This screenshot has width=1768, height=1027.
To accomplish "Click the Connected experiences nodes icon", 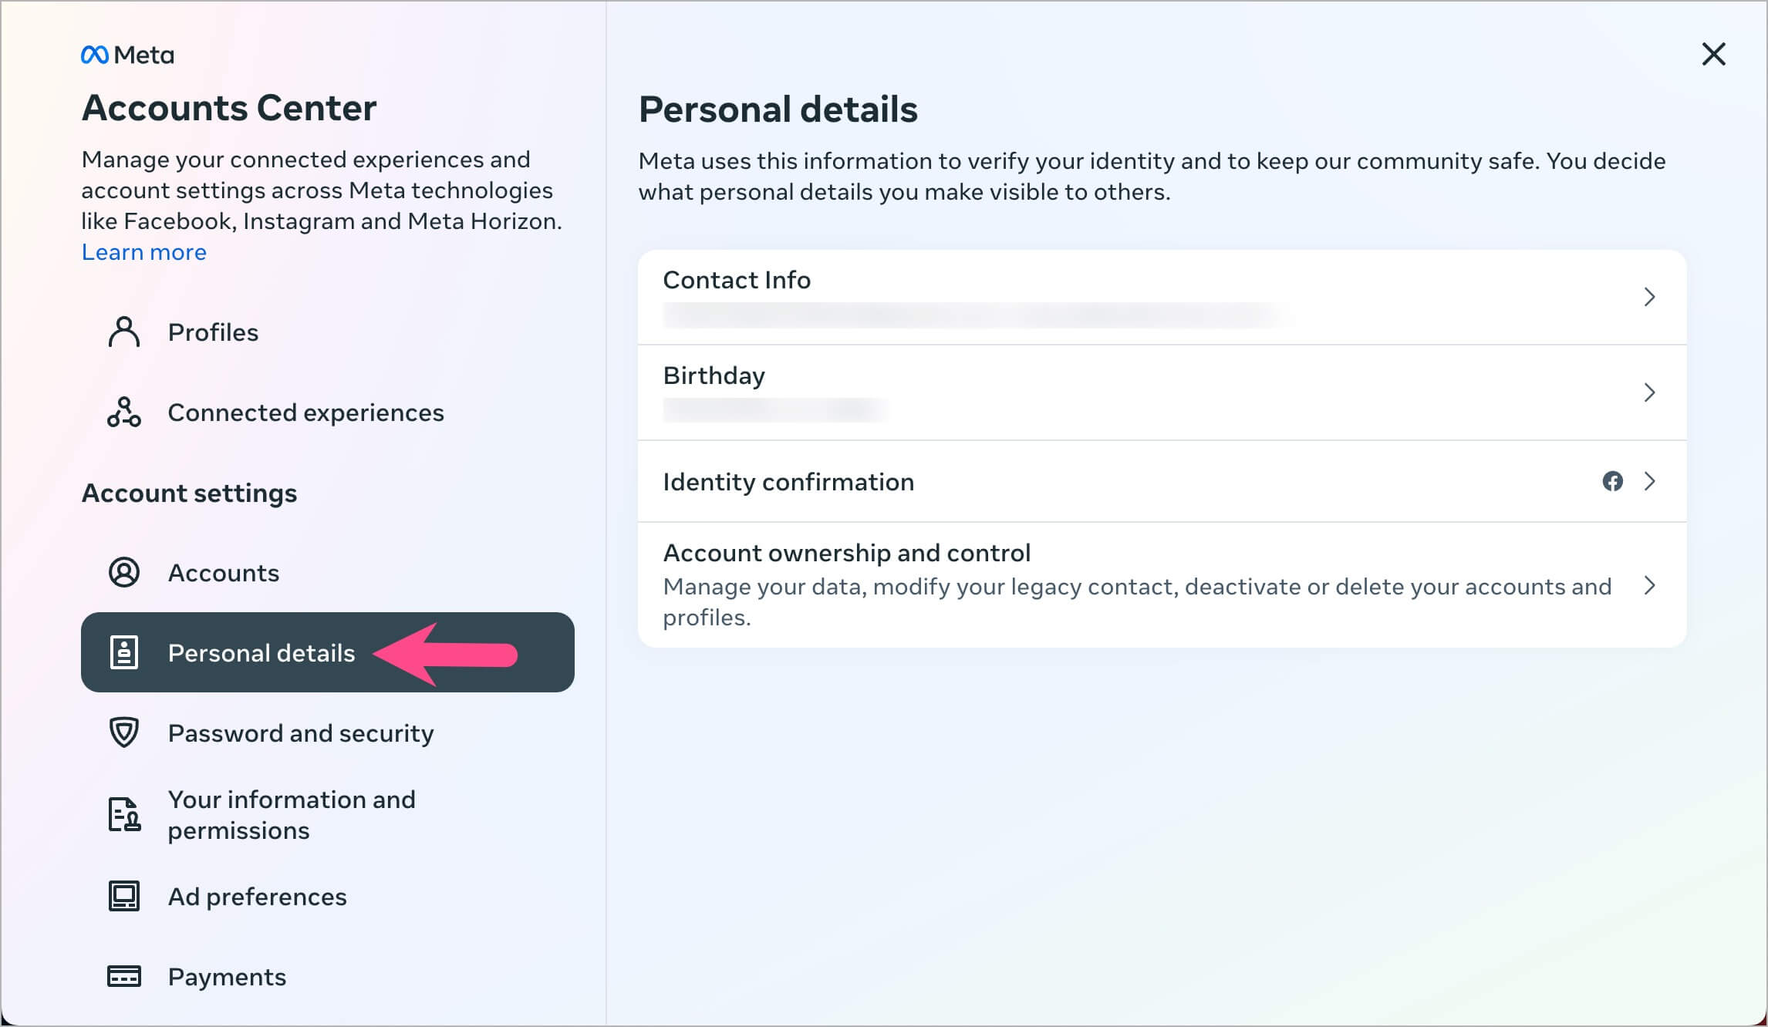I will point(123,412).
